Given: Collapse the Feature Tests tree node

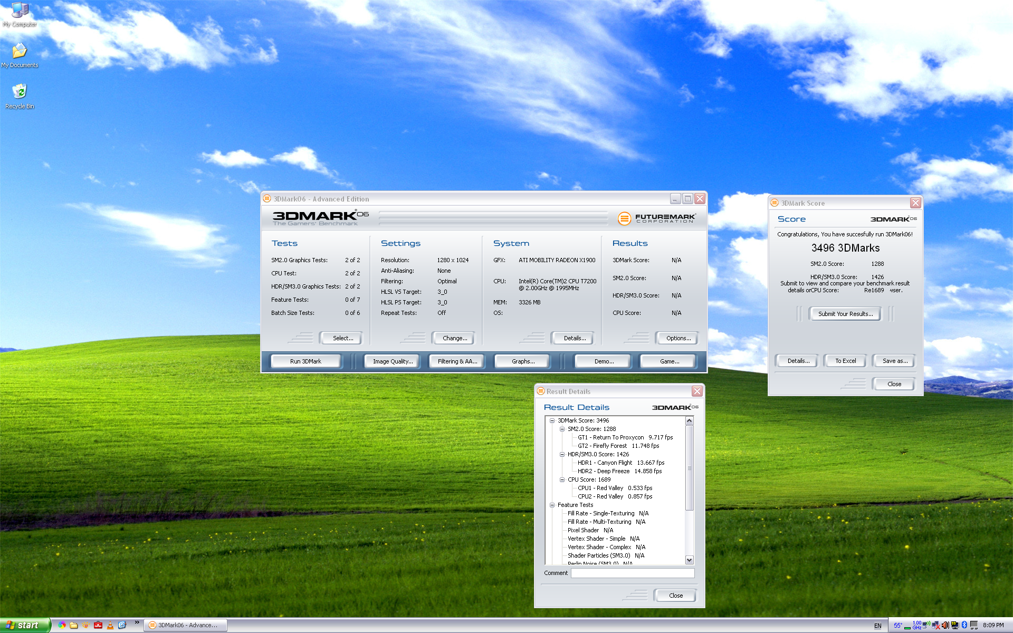Looking at the screenshot, I should pos(552,505).
